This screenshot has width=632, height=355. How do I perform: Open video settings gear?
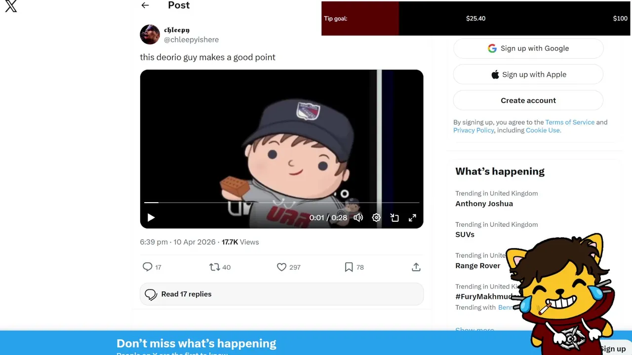tap(376, 217)
